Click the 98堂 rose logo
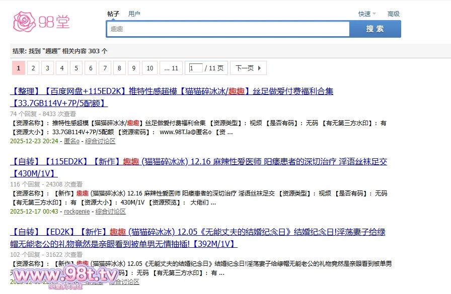Image resolution: width=451 pixels, height=294 pixels. (41, 22)
